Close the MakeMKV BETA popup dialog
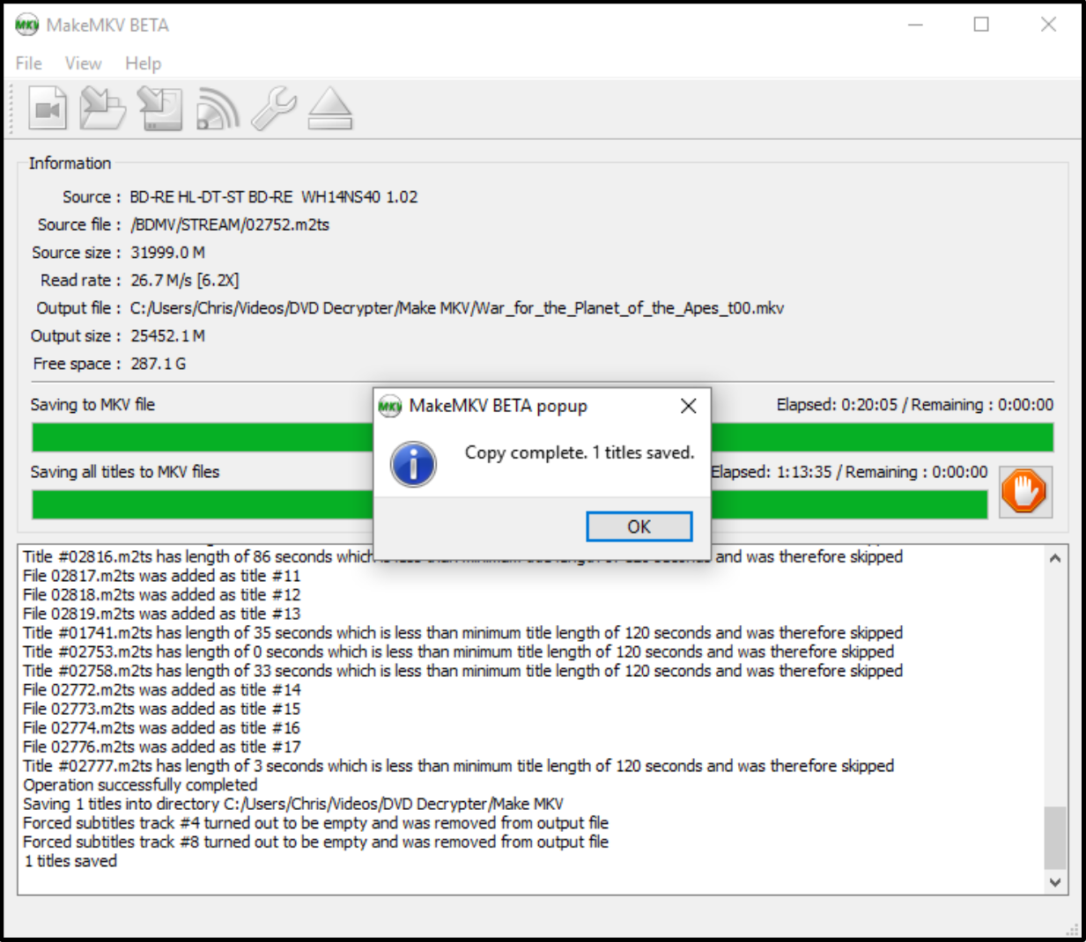Screen dimensions: 1086x942 point(689,405)
